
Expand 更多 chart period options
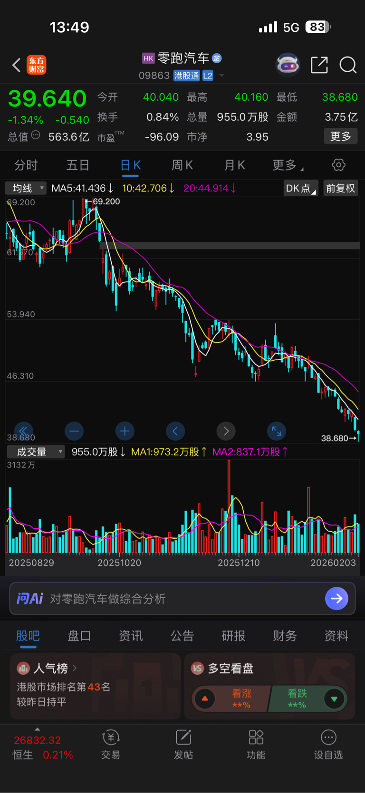288,165
